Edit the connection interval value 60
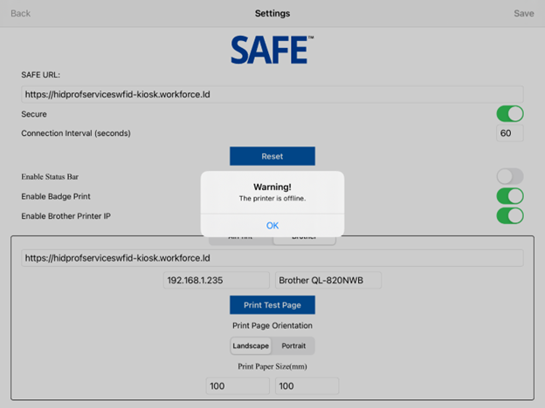Screen dimensions: 545x408 tap(510, 133)
